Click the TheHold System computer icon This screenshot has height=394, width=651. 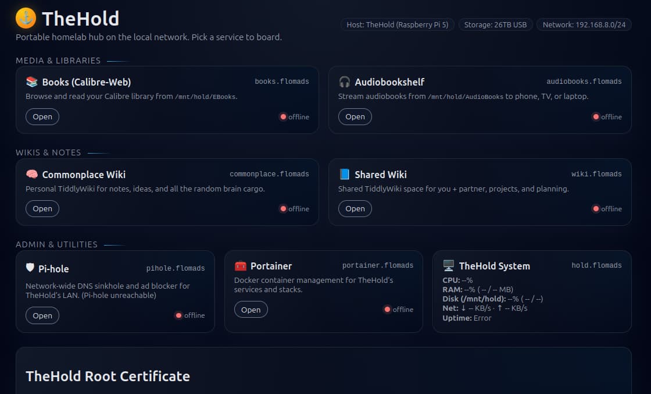[x=449, y=266]
